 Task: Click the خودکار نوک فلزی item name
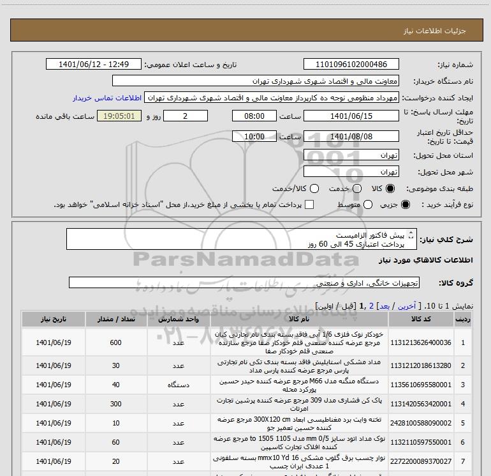299,342
